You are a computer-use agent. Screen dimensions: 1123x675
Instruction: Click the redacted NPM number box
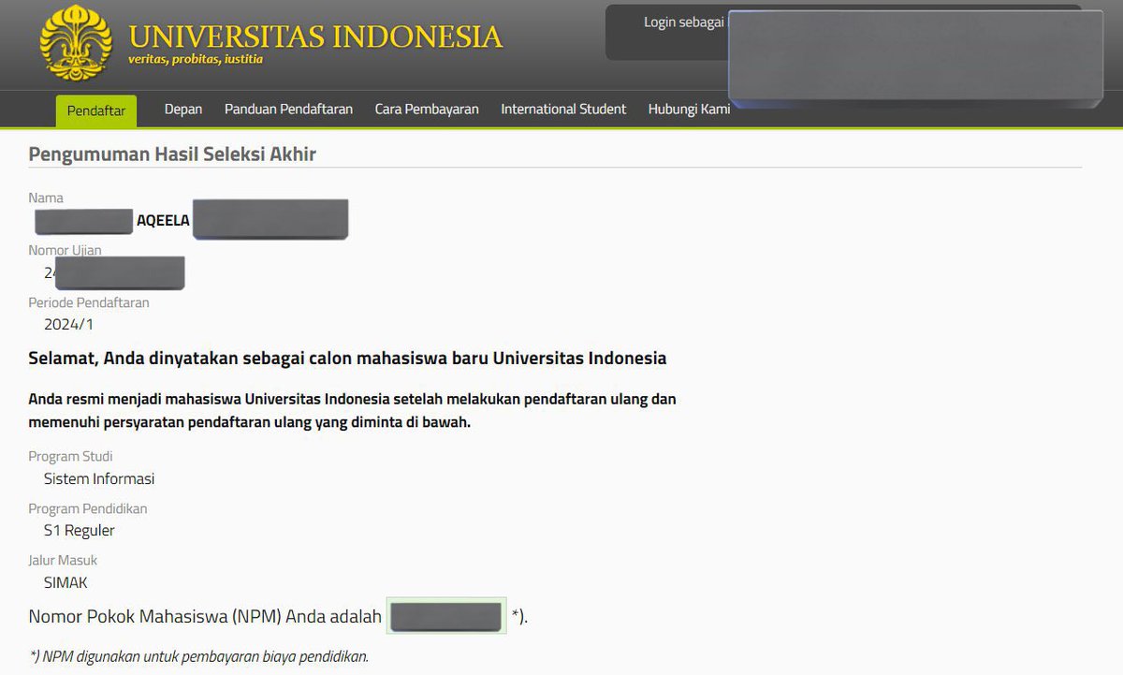446,616
